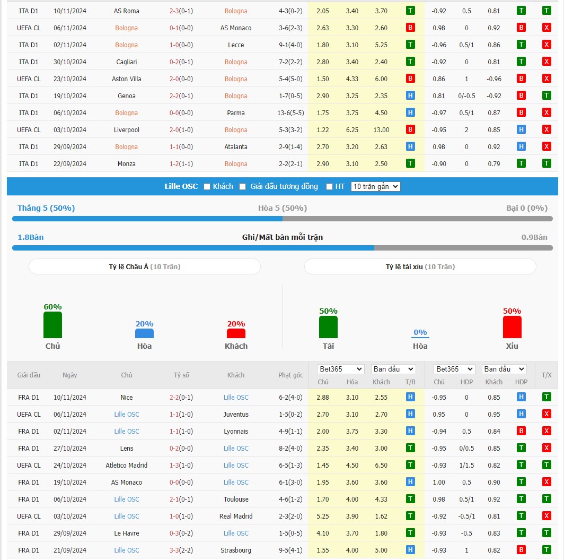Open the 2-3(0-1) score for AS Roma match
This screenshot has height=560, width=564.
pyautogui.click(x=181, y=11)
